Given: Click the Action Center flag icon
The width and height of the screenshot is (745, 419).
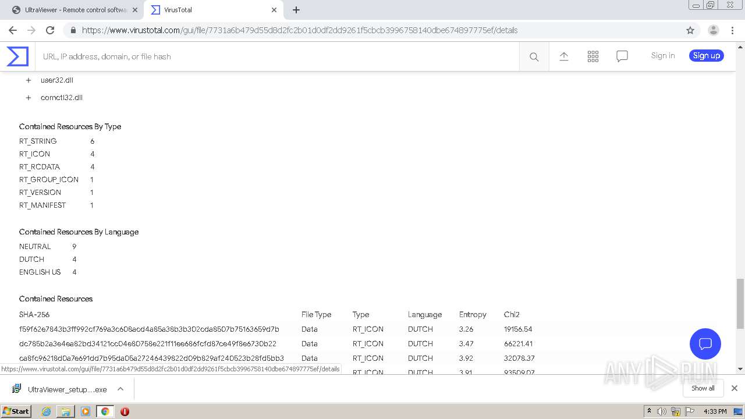Looking at the screenshot, I should point(690,411).
